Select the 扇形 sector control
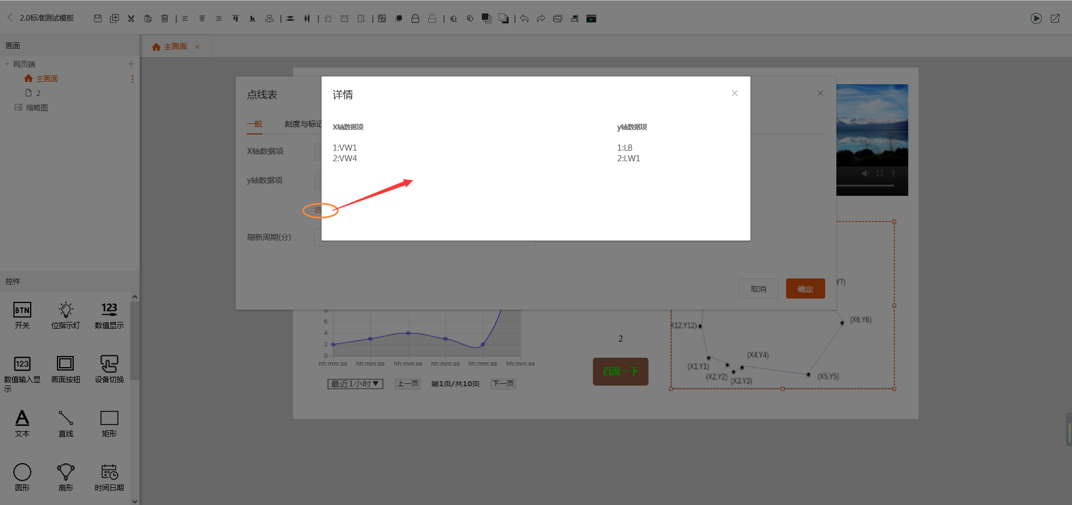The width and height of the screenshot is (1072, 505). [66, 478]
